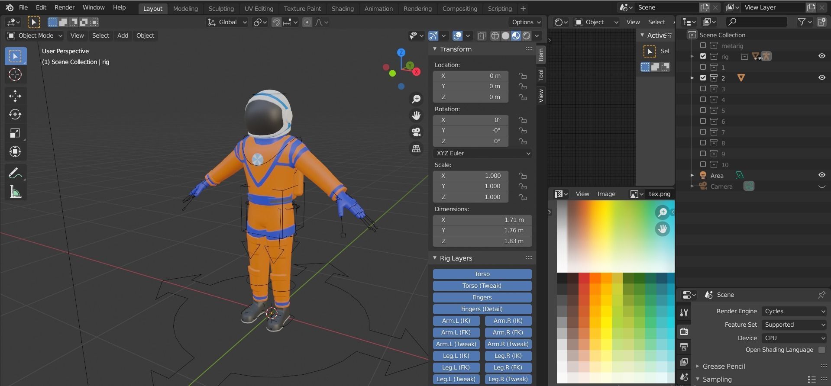Activate the Annotate pencil tool
The height and width of the screenshot is (386, 831).
pos(15,174)
